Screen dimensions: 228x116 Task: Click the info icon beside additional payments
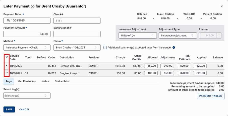click(174, 47)
